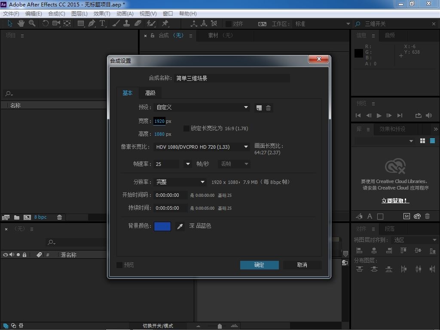Click the Adobe Stock icon in library panel
The height and width of the screenshot is (330, 440).
pos(406,216)
